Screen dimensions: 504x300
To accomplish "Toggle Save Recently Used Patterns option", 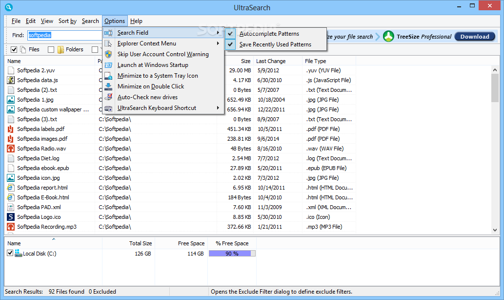I will tap(276, 44).
